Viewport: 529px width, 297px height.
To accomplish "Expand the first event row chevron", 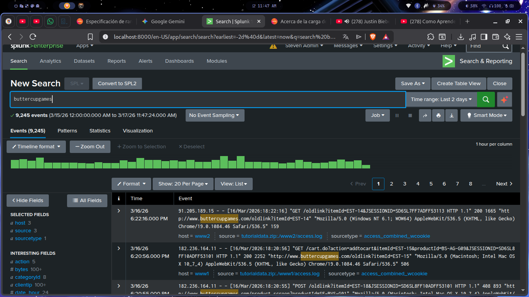I will click(119, 211).
